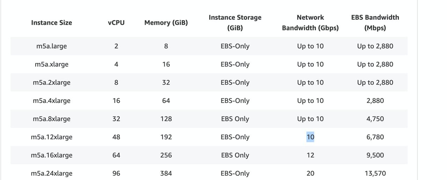447x180 pixels.
Task: Click the m5a.24xlarge row label
Action: (x=51, y=173)
